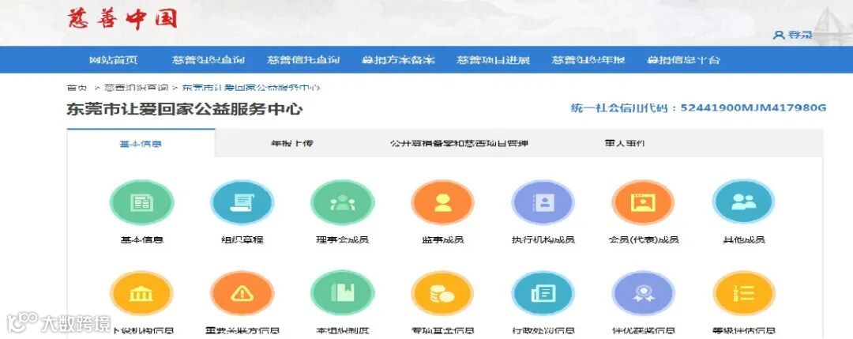Open 慈善组织查询 in the navigation bar

[209, 60]
